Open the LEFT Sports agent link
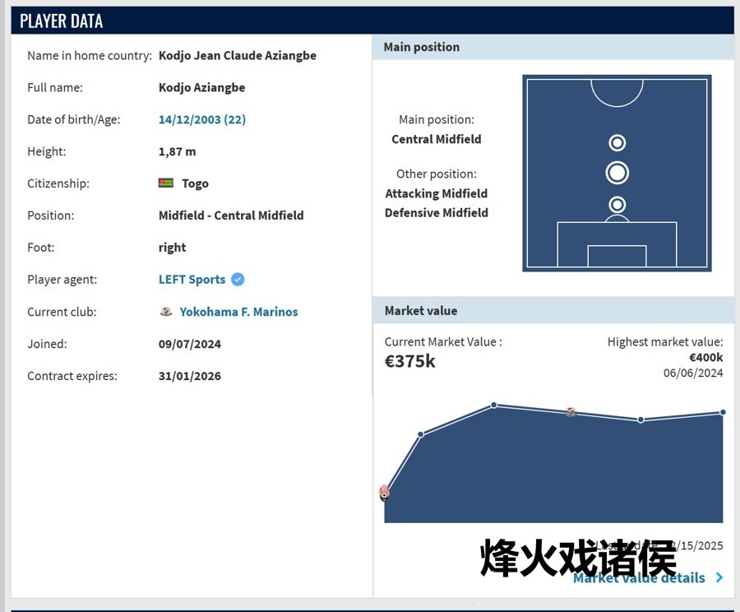Image resolution: width=740 pixels, height=612 pixels. coord(192,280)
